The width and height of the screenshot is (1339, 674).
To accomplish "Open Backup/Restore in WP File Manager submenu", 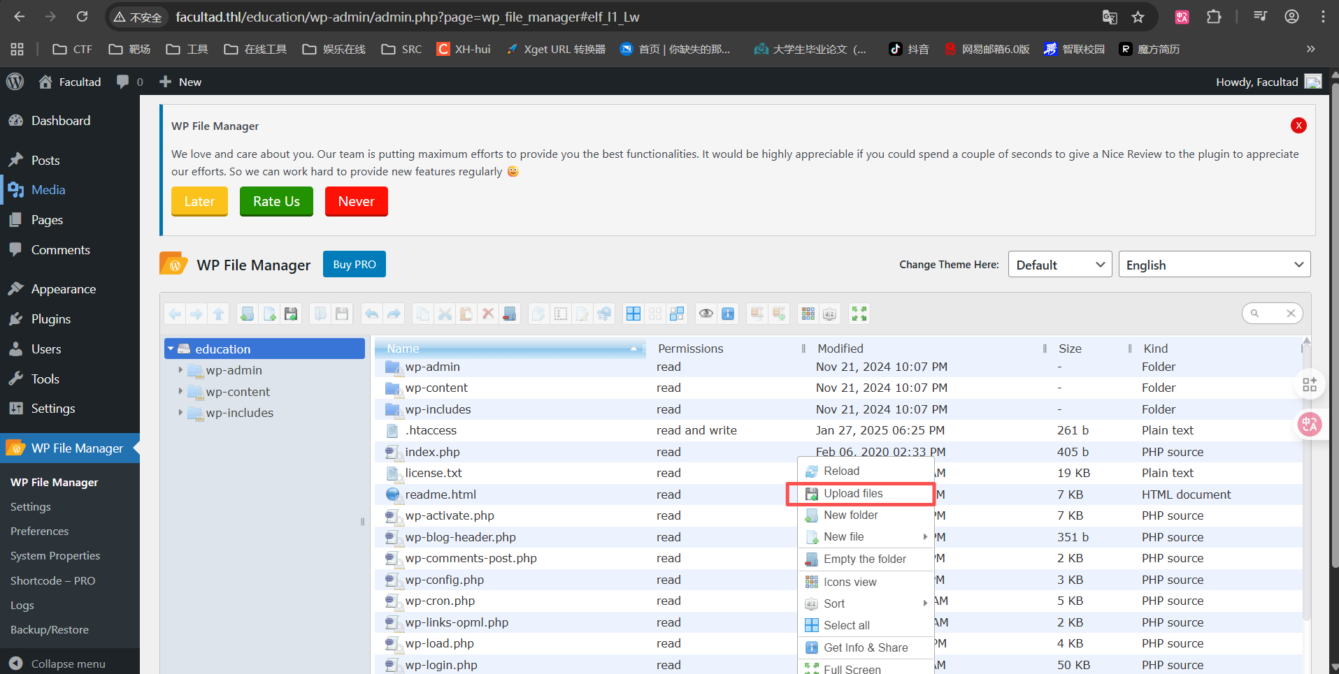I will pos(50,629).
